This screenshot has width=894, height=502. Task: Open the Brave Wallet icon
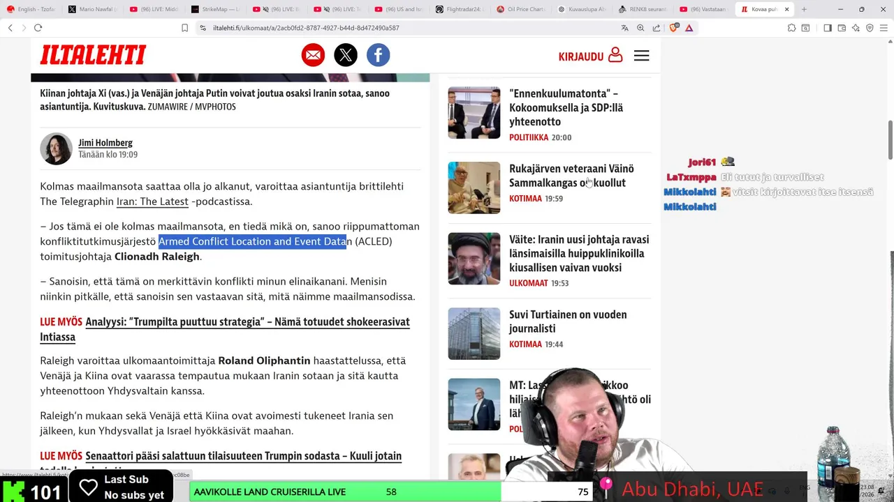click(x=842, y=28)
